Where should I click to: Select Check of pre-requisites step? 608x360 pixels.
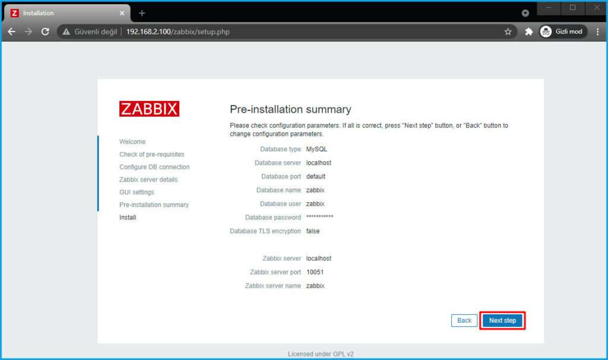[x=151, y=154]
